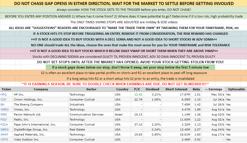Viewport: 247px width, 143px height.
Task: Click the pink daily VWAP rule row
Action: (x=124, y=51)
